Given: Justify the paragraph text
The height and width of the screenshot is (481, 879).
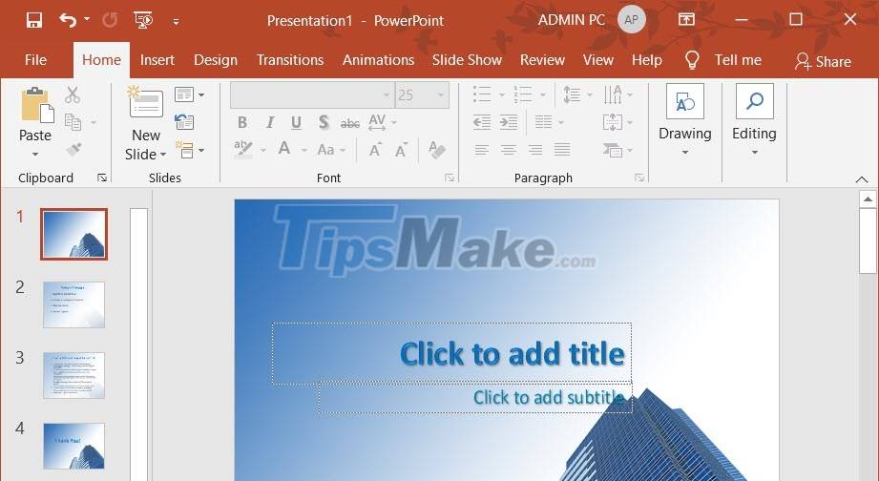Looking at the screenshot, I should pyautogui.click(x=562, y=150).
